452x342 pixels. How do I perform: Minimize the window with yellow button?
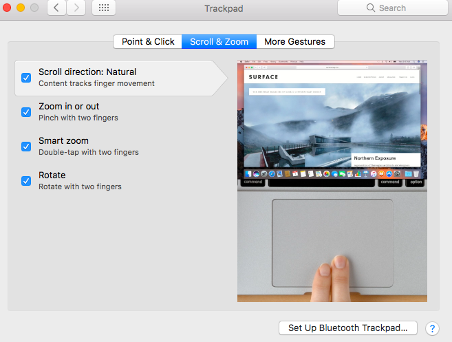coord(21,8)
